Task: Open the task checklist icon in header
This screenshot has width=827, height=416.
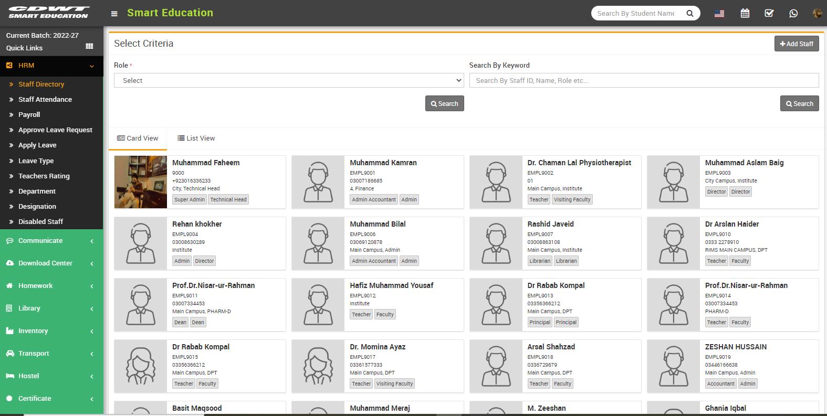Action: tap(769, 13)
